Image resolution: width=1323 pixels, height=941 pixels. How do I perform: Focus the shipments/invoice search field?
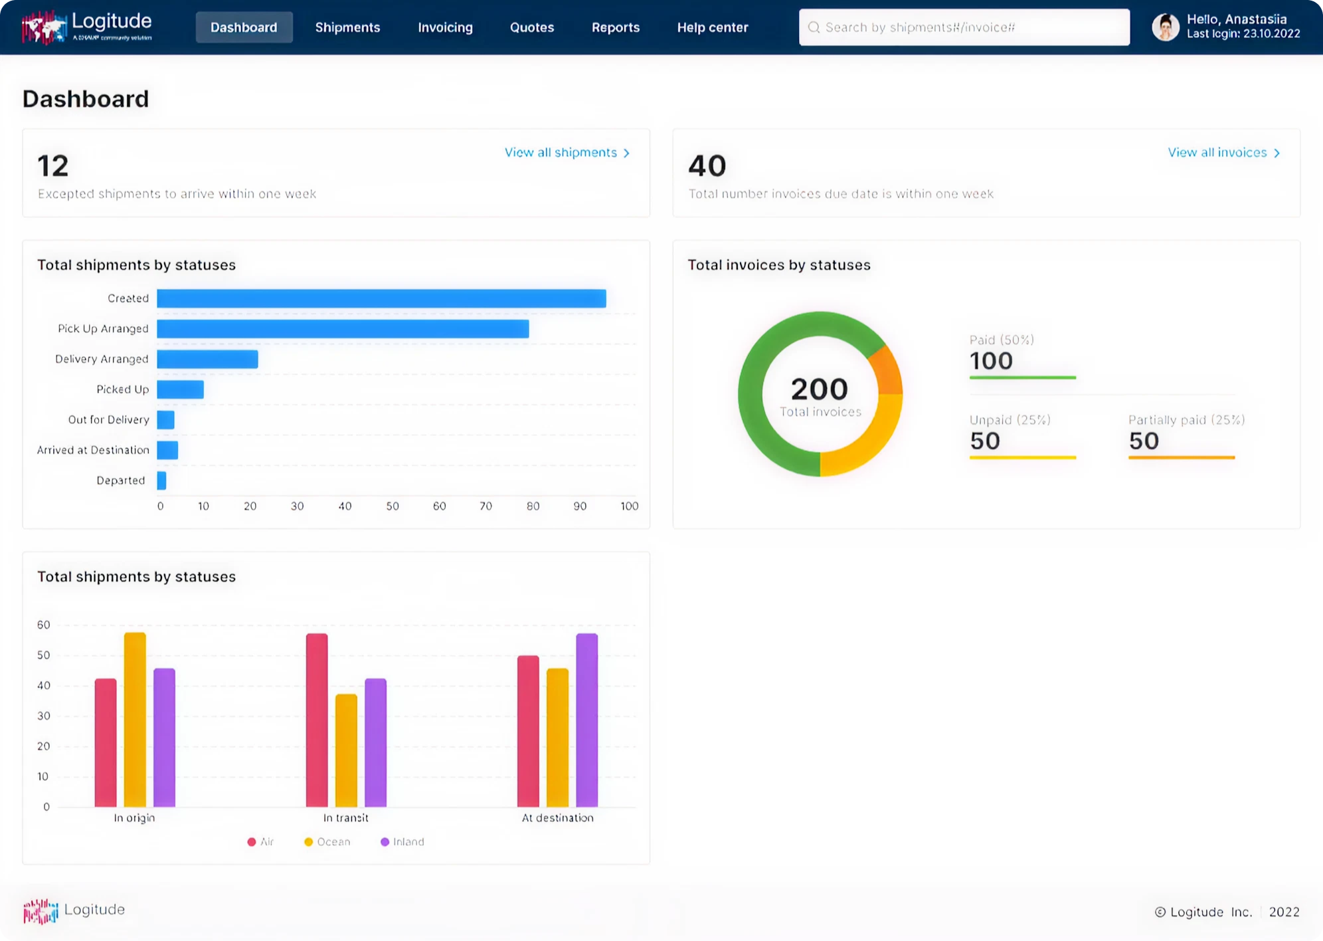point(964,27)
